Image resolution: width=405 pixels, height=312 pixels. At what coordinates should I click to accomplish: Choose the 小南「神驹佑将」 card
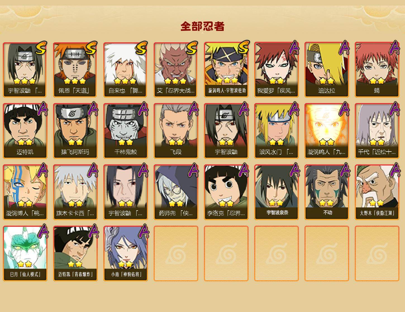[x=125, y=253]
